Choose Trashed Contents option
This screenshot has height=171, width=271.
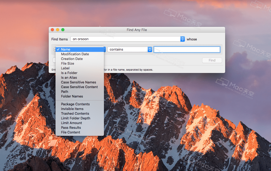pos(80,114)
